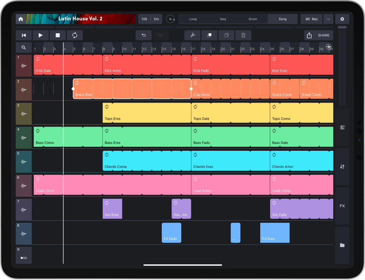The width and height of the screenshot is (365, 280).
Task: Open the search magnifier above track headers
Action: point(23,47)
